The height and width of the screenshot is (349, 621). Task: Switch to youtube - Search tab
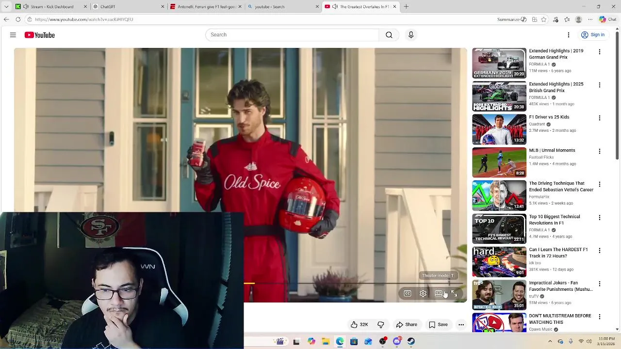click(x=282, y=6)
